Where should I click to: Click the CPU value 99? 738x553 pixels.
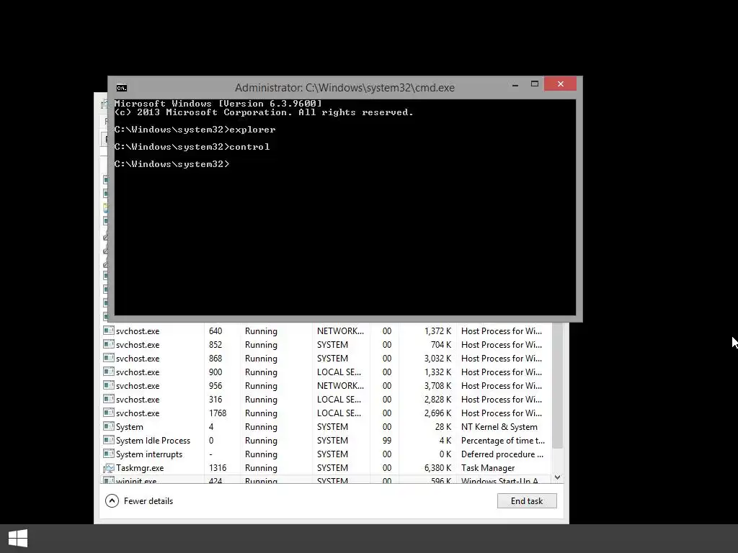click(387, 441)
